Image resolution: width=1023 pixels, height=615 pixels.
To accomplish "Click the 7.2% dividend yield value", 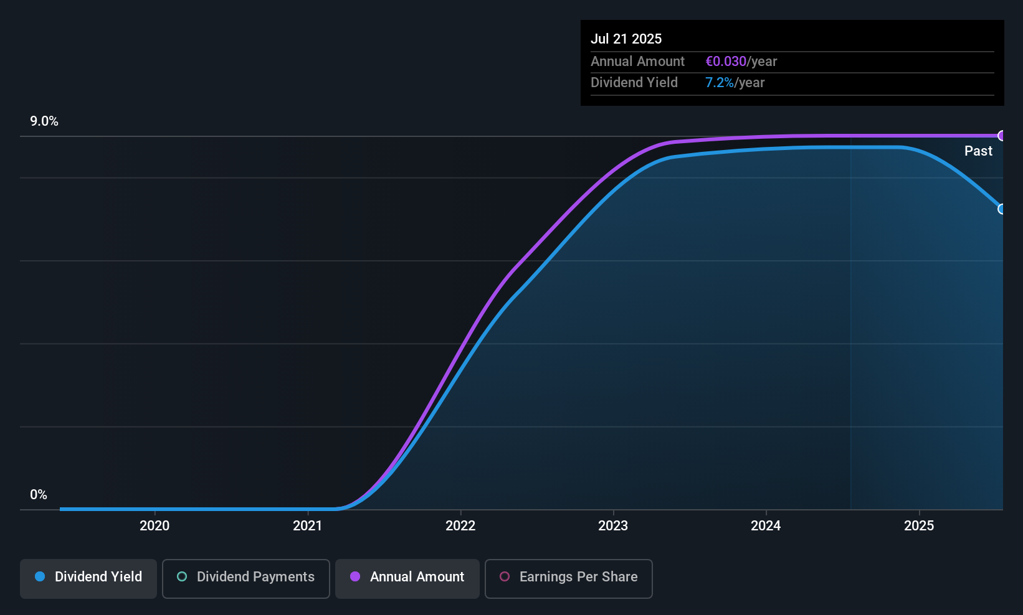I will coord(720,83).
